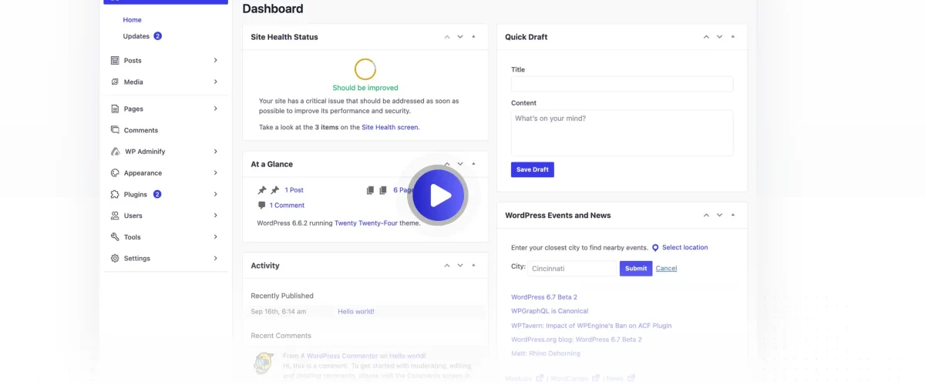
Task: Expand the Media submenu chevron
Action: [216, 82]
